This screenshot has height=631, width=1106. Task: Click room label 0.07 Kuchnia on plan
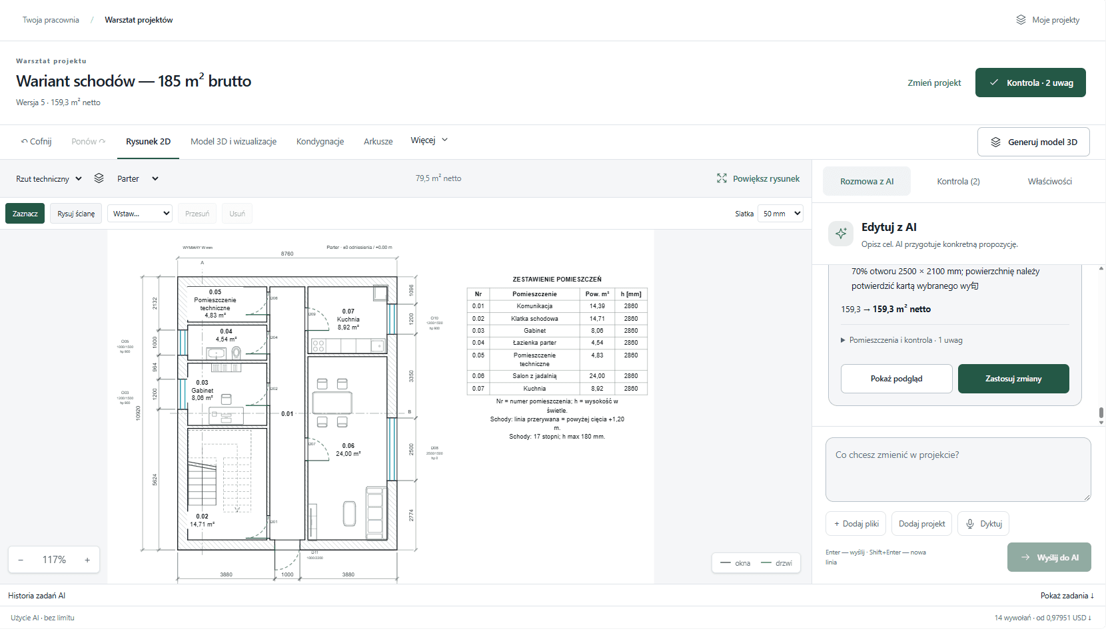[x=348, y=319]
